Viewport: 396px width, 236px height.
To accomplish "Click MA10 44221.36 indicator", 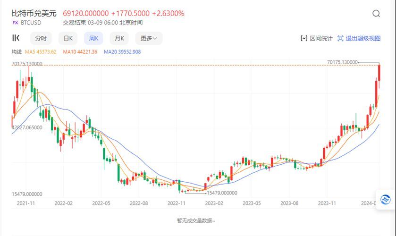I will click(x=80, y=52).
